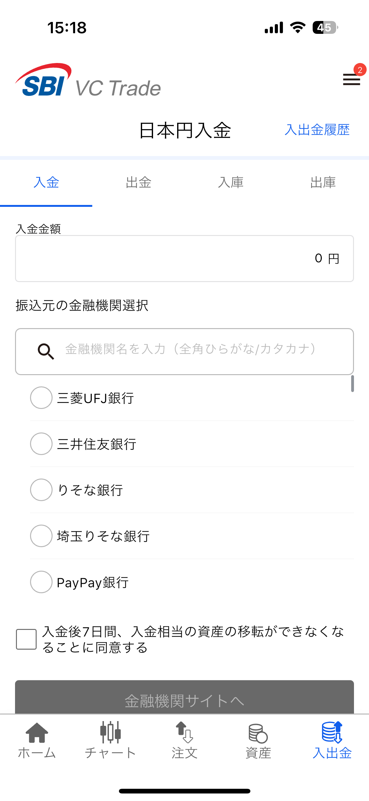Viewport: 369px width, 801px height.
Task: Pick PayPay銀行 radio button
Action: click(x=41, y=582)
